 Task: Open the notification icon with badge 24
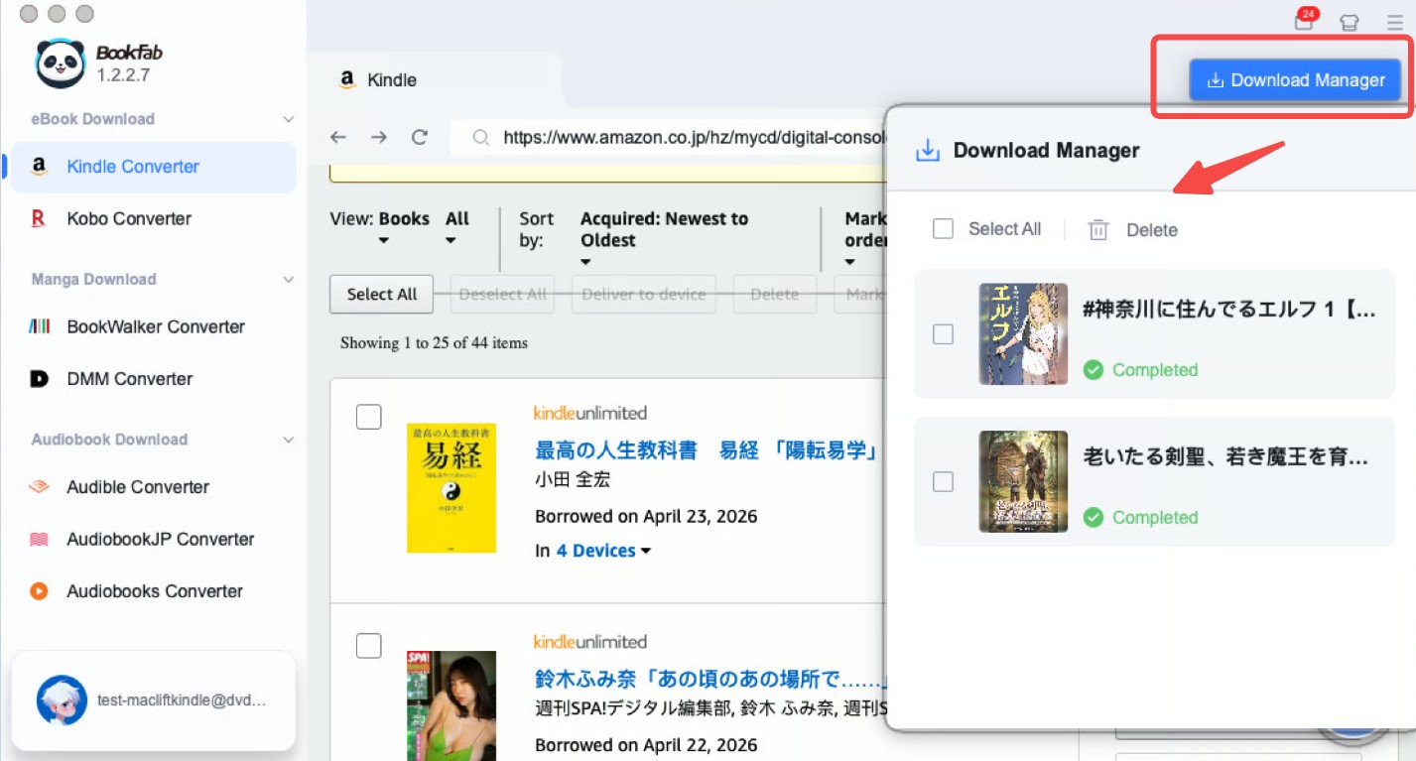pos(1304,20)
